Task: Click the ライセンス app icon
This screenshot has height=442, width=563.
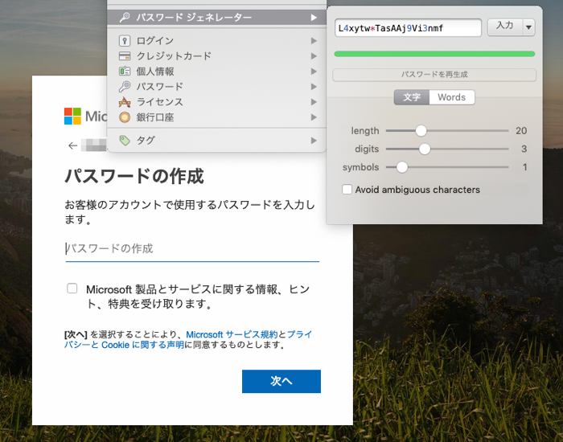Action: coord(125,102)
